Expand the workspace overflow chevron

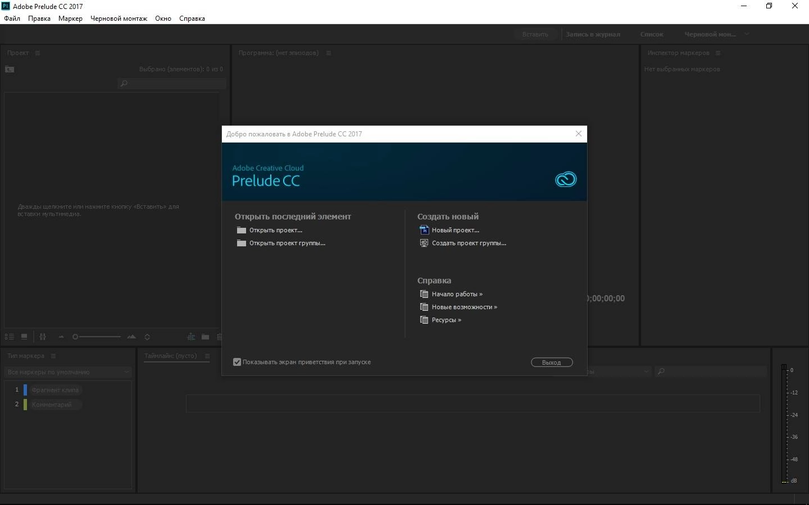pos(747,34)
